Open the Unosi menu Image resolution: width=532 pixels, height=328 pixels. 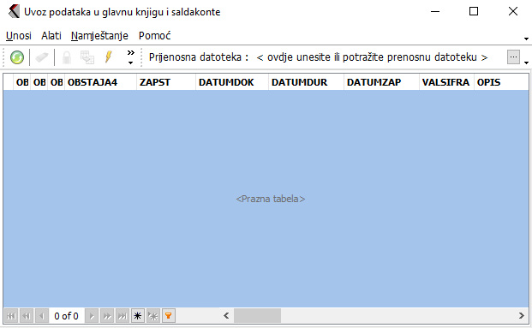tap(19, 36)
